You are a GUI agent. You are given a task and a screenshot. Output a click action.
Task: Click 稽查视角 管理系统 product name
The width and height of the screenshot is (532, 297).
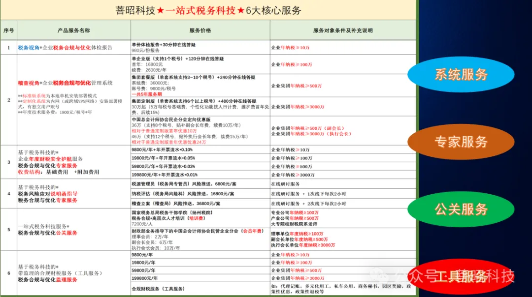(65, 83)
